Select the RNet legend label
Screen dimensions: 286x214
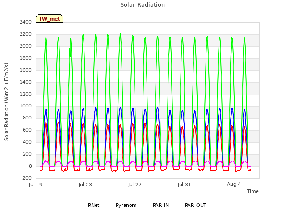click(x=93, y=205)
